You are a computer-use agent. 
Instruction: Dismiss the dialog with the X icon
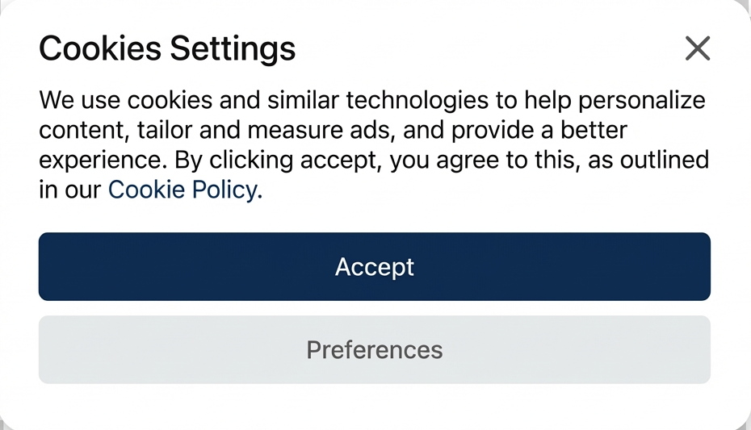click(x=697, y=48)
